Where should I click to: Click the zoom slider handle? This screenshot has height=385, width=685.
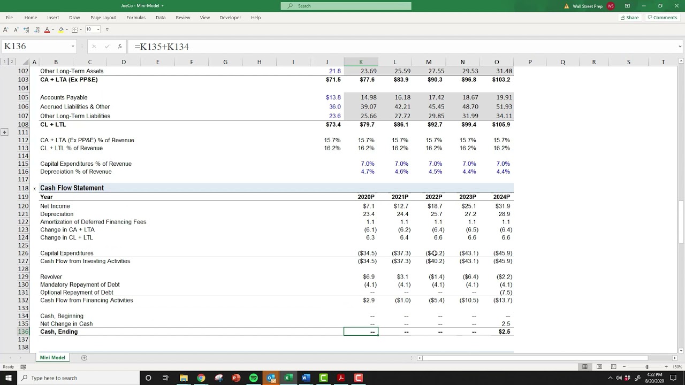pos(647,367)
